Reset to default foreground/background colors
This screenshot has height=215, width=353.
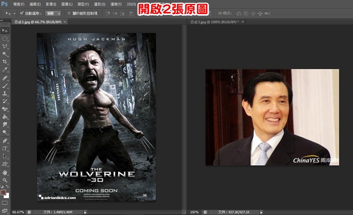pos(2,186)
